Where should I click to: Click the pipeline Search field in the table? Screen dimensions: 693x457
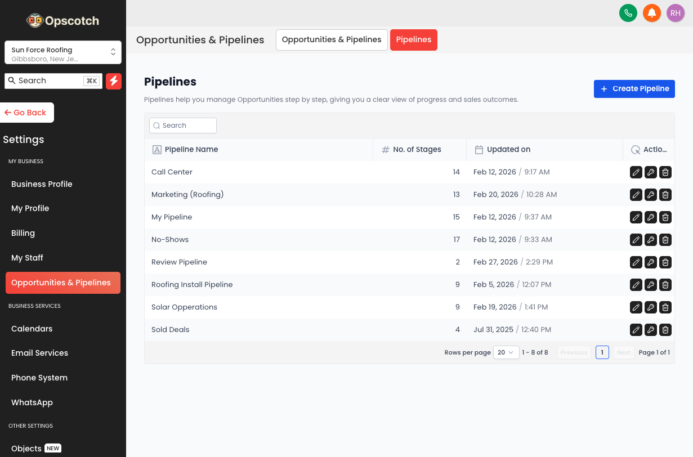(x=183, y=126)
